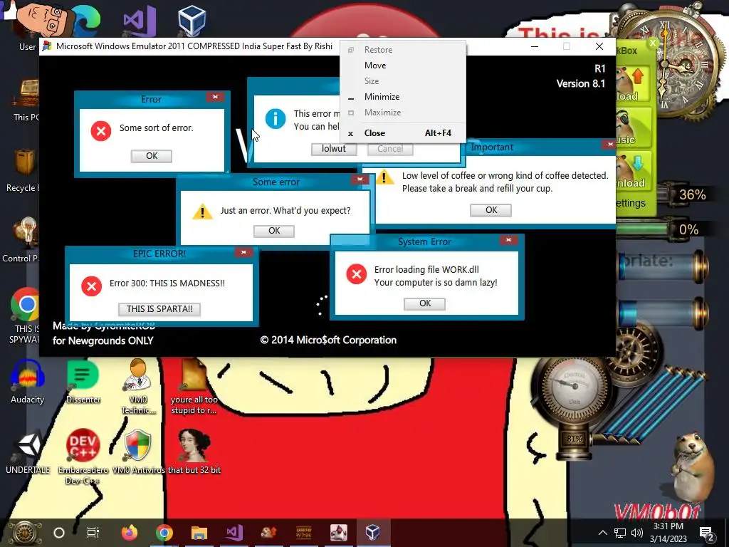
Task: Switch to Visual Studio on the taskbar
Action: pyautogui.click(x=234, y=533)
